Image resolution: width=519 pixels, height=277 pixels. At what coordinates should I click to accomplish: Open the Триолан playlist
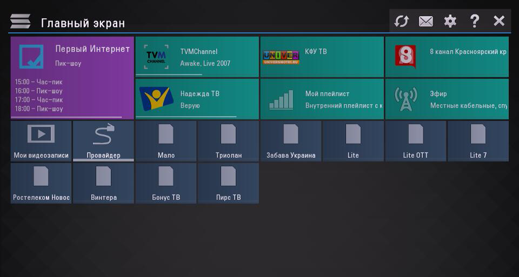(x=228, y=141)
